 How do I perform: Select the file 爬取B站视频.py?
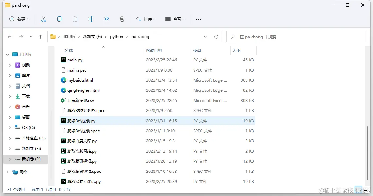157,121
